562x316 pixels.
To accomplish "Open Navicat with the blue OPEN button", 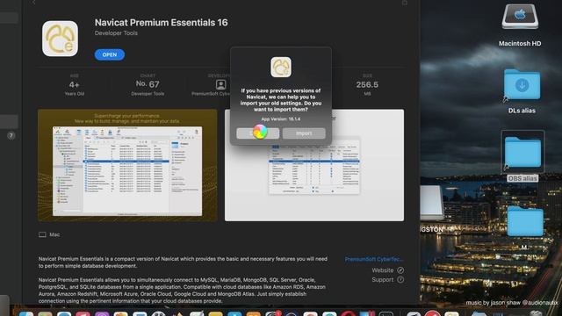I will [x=109, y=54].
